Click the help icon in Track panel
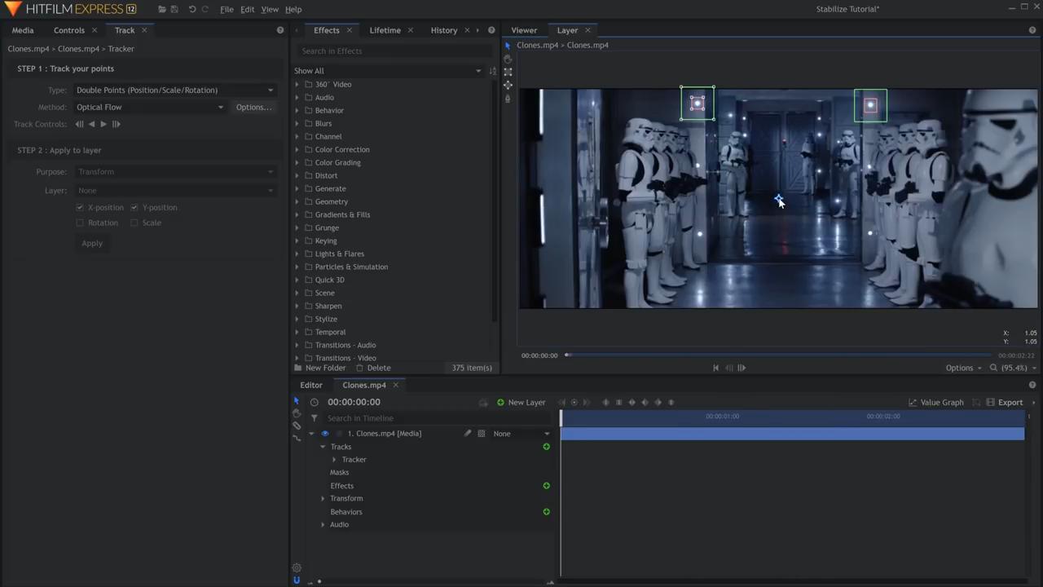This screenshot has height=587, width=1043. [280, 30]
